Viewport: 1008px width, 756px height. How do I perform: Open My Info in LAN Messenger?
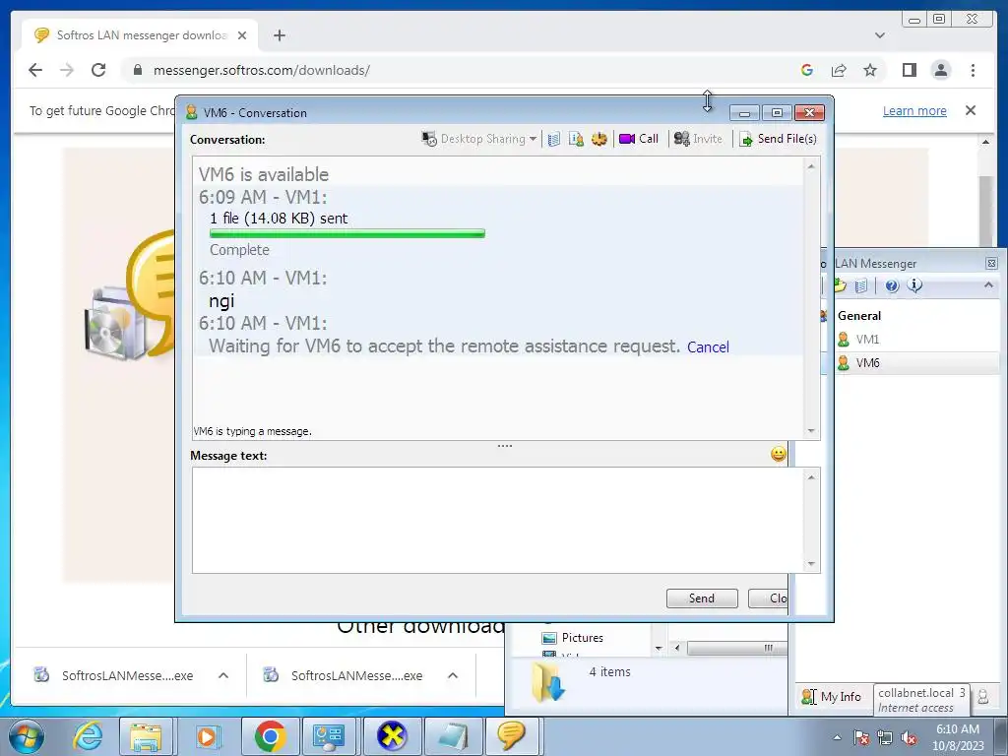[832, 697]
